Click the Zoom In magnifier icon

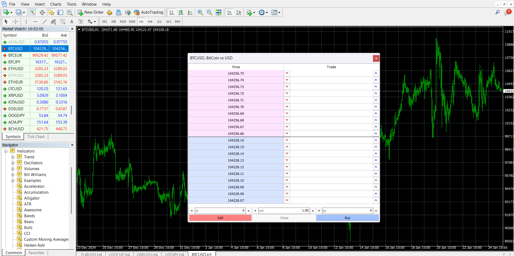(x=200, y=12)
